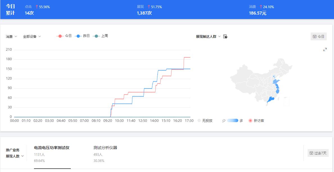Open the 消费 metric dropdown
This screenshot has height=172, width=334.
(11, 36)
